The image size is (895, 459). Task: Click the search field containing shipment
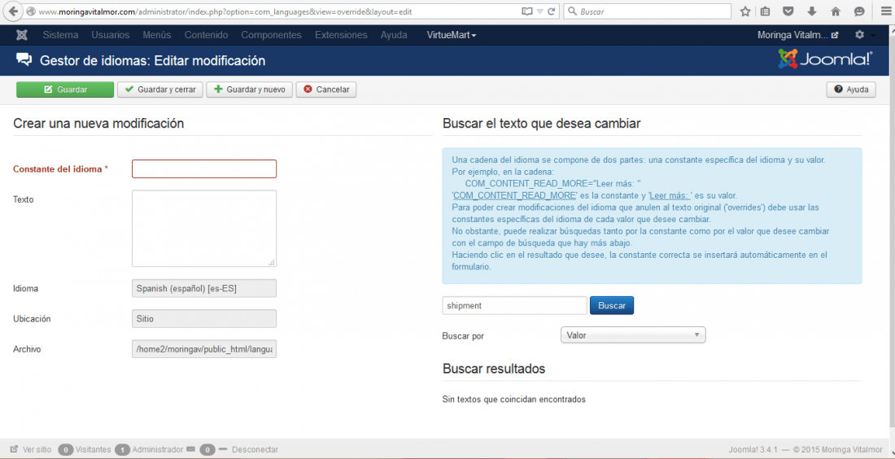(x=514, y=305)
